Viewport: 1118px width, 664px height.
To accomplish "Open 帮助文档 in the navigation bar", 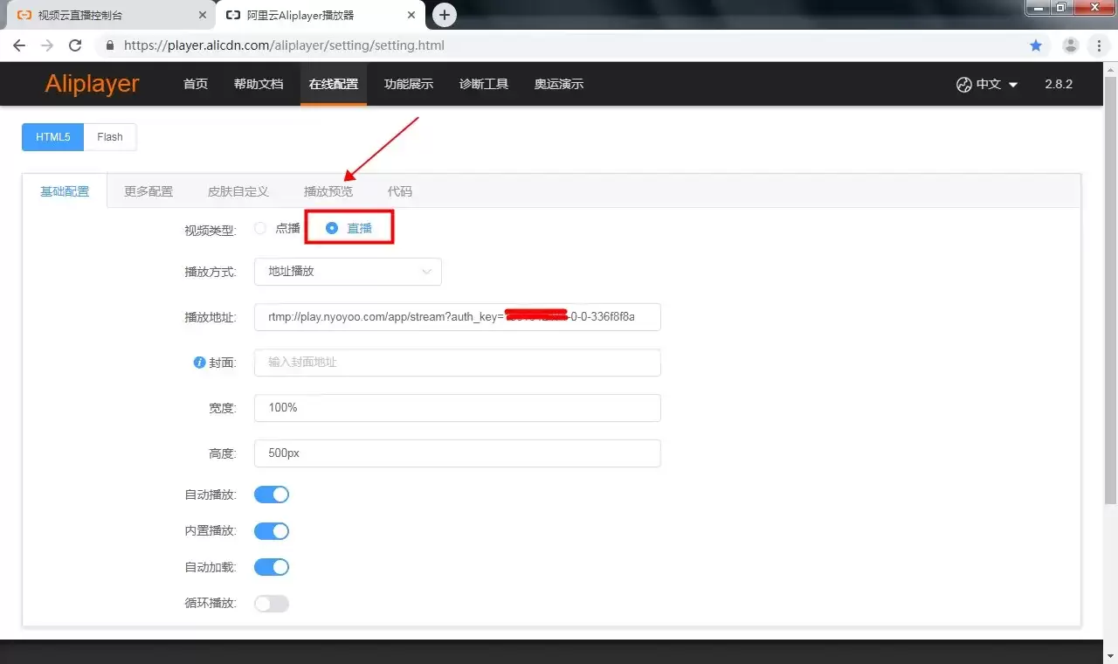I will tap(259, 85).
